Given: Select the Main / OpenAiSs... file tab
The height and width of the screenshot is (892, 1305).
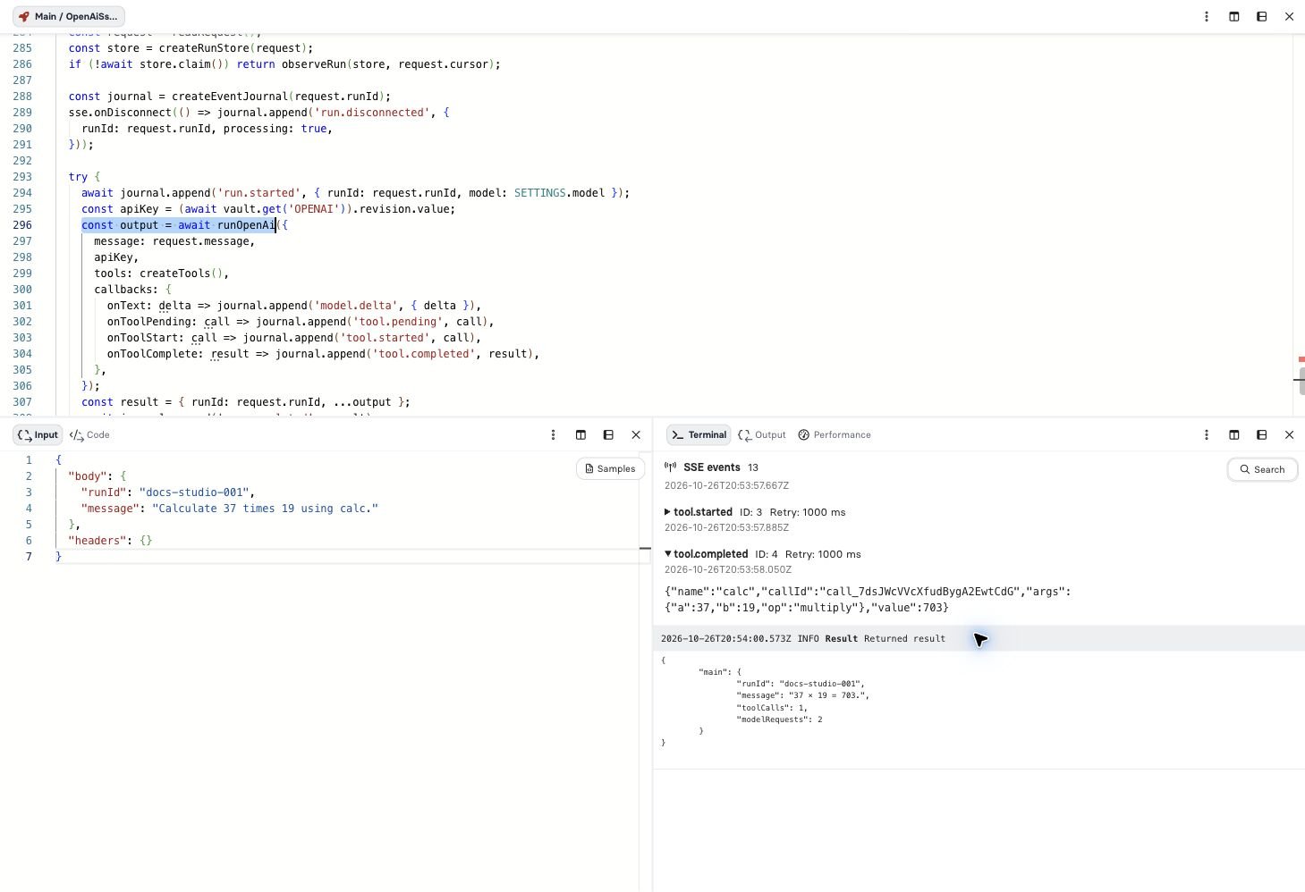Looking at the screenshot, I should pos(69,16).
